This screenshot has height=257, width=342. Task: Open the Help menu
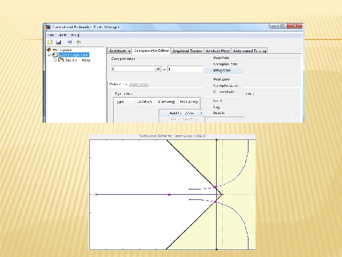coord(76,35)
